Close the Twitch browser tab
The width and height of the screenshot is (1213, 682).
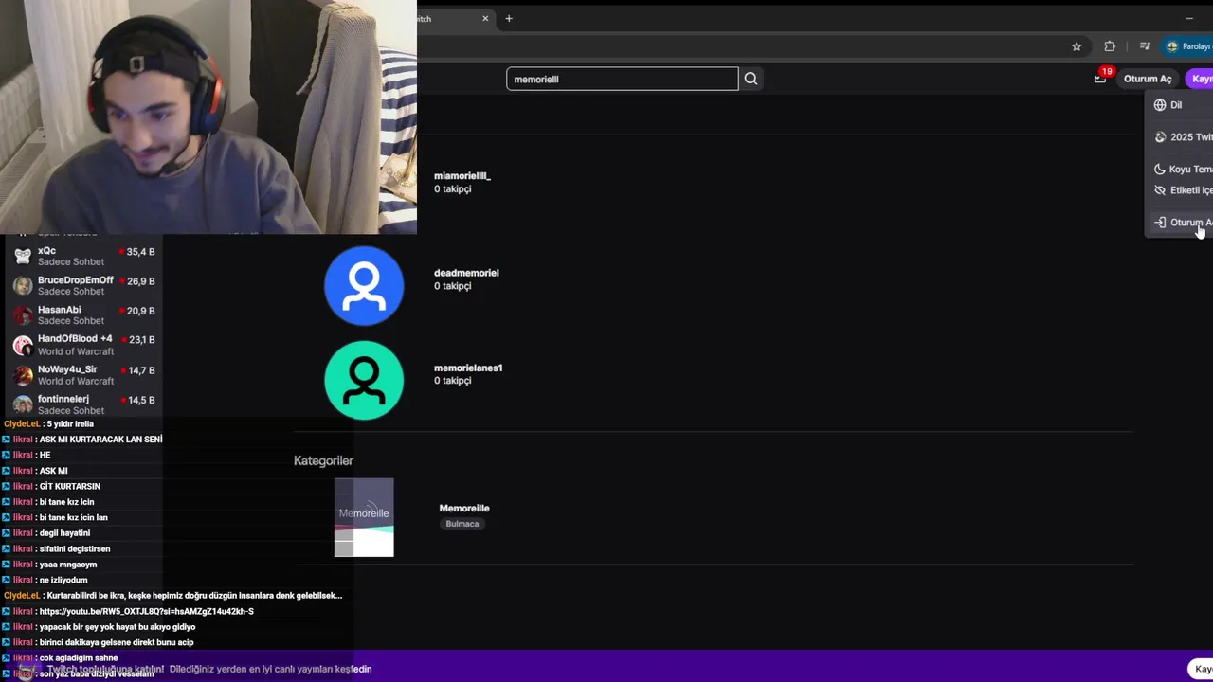[486, 19]
